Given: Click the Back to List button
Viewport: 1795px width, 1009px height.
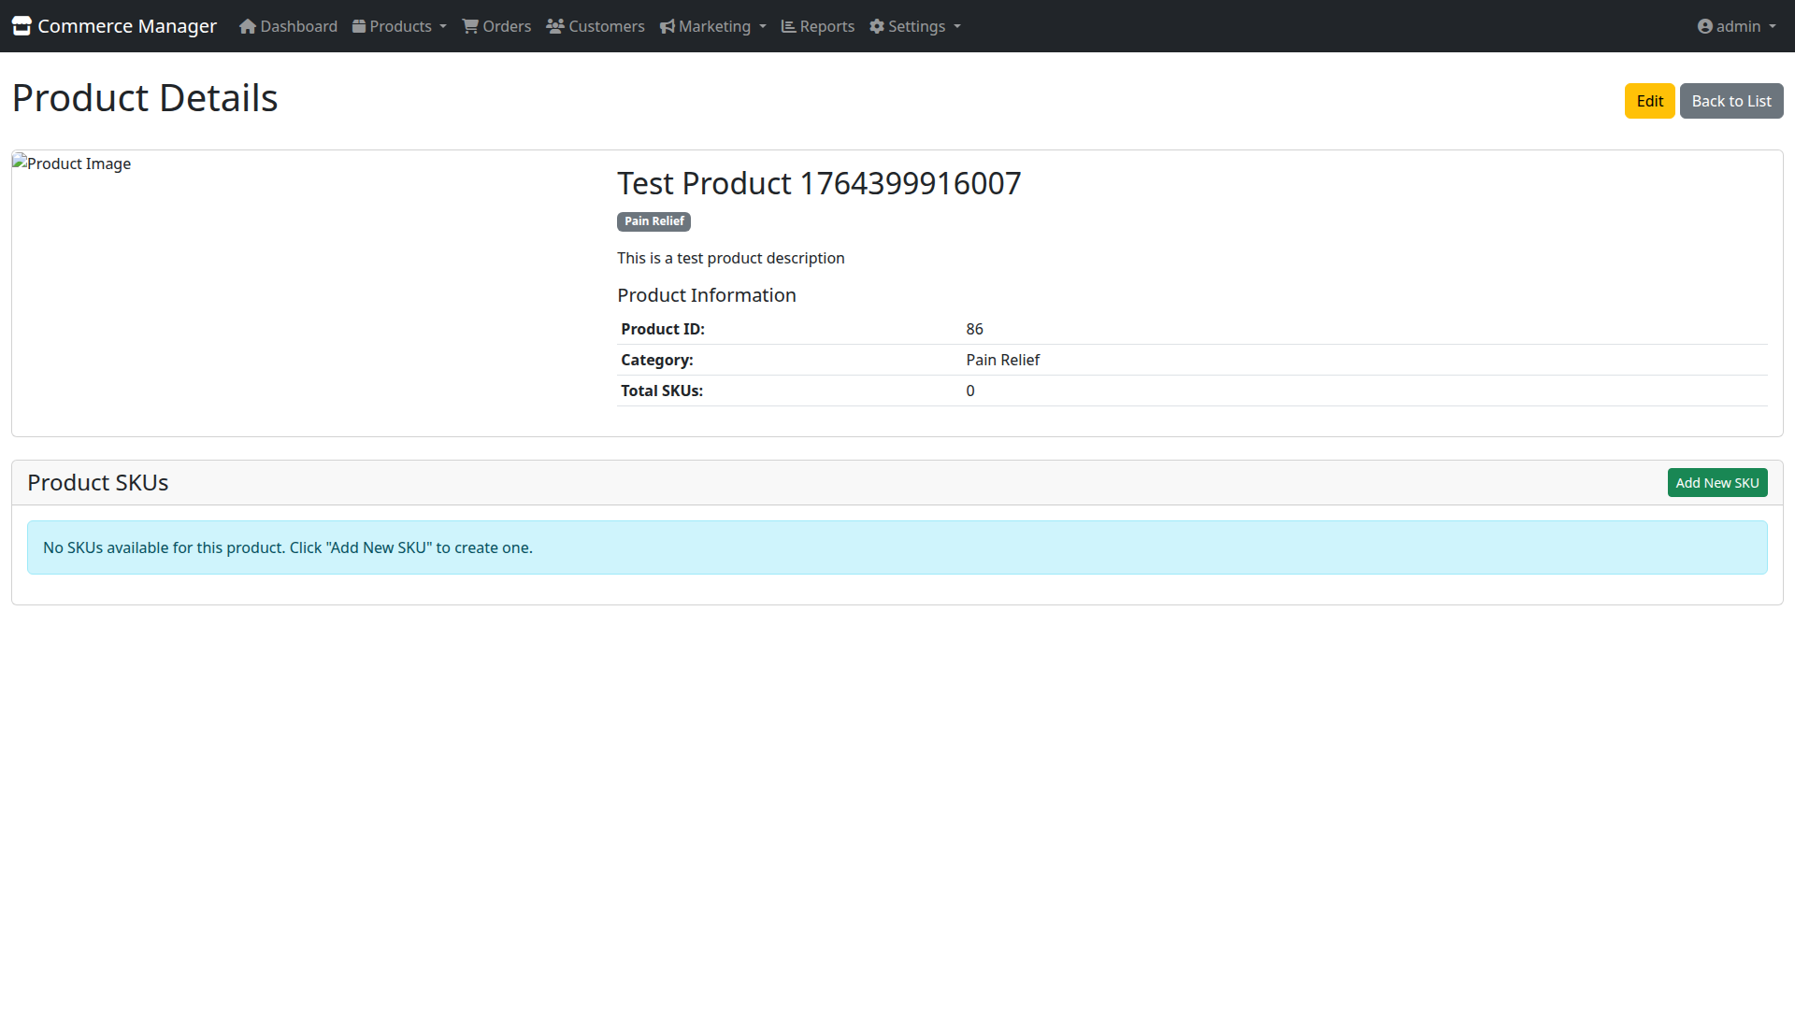Looking at the screenshot, I should coord(1730,101).
